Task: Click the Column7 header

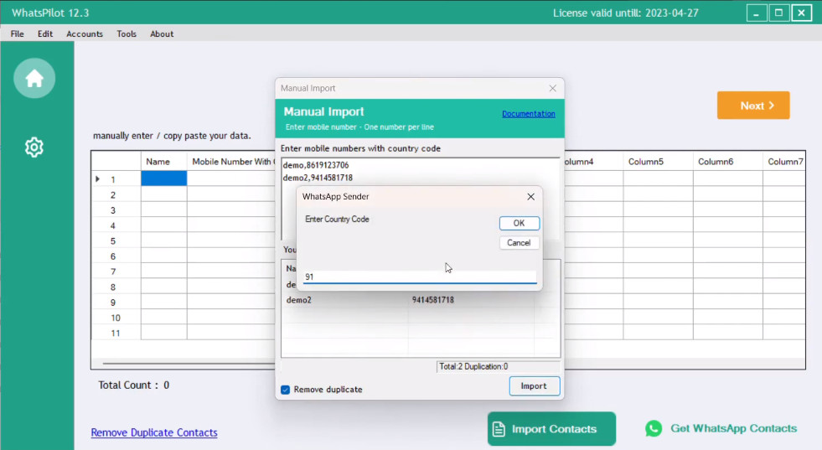Action: pos(785,162)
